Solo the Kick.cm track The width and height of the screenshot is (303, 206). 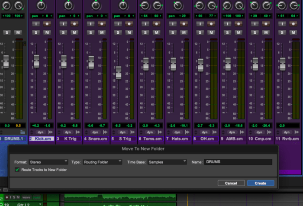click(36, 32)
